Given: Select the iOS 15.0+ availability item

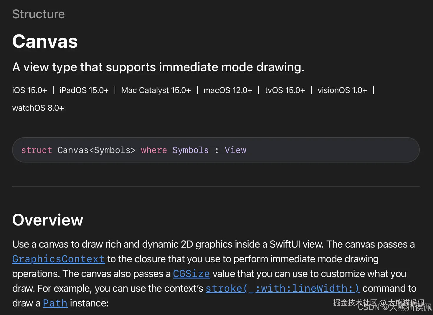Looking at the screenshot, I should (29, 90).
